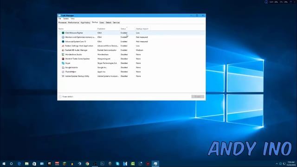Select the Wondershare Studio name text
297x167 pixels.
(73, 54)
